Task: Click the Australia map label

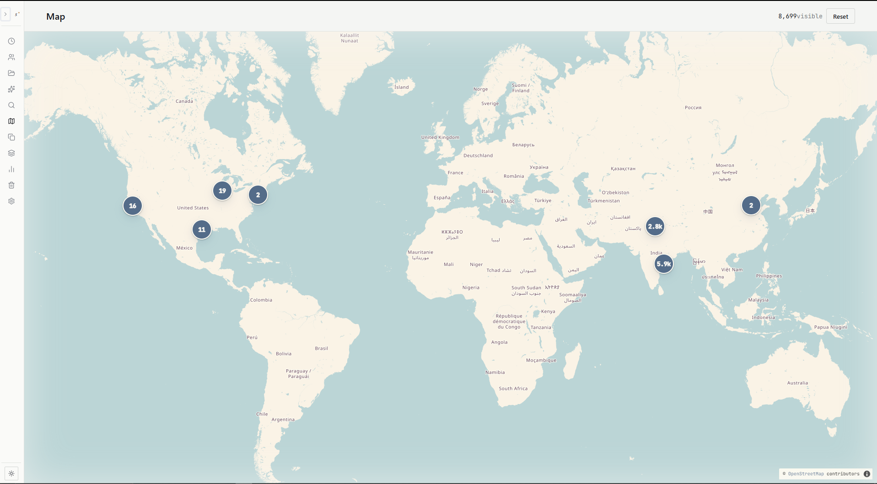Action: point(797,383)
